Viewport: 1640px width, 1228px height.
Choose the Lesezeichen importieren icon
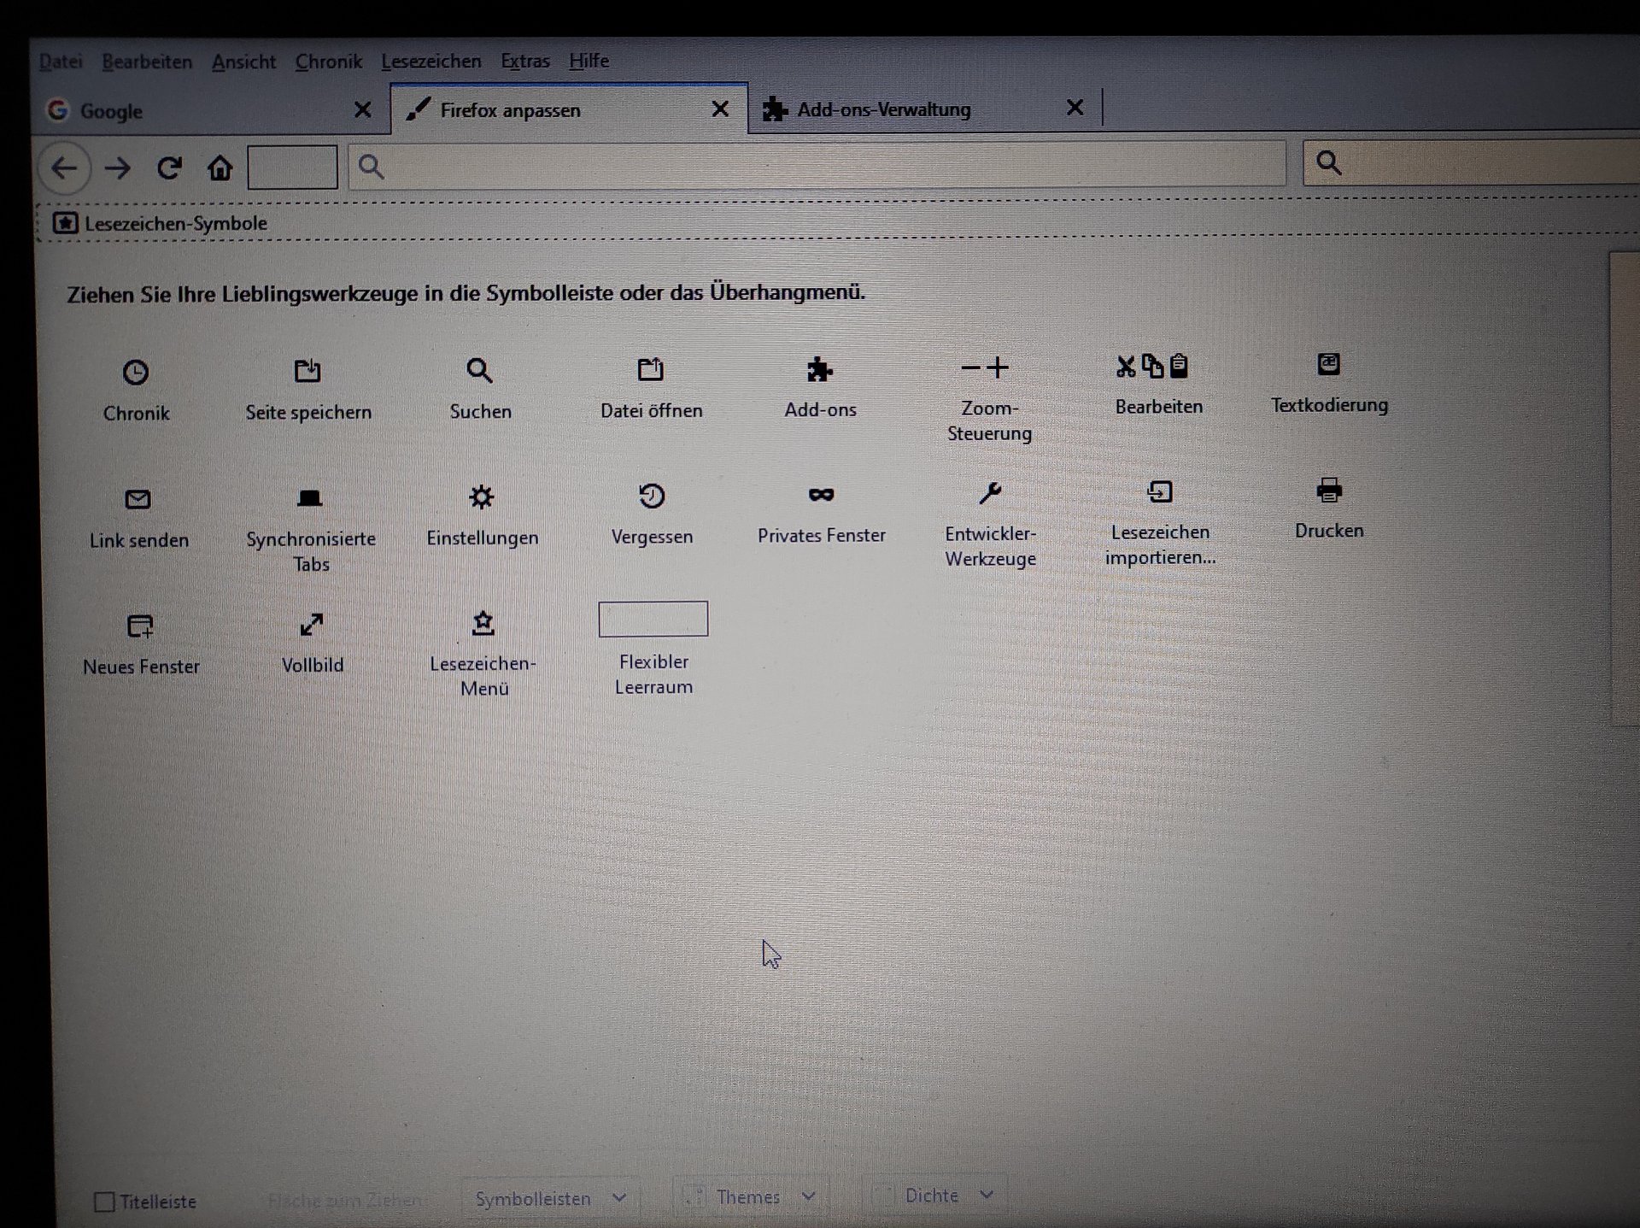coord(1159,491)
